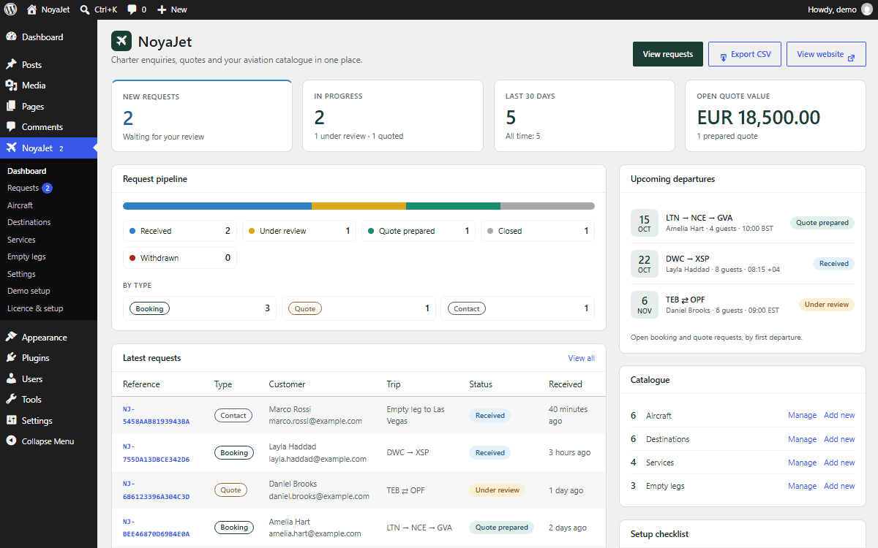The height and width of the screenshot is (548, 878).
Task: Open NoyaJet Settings submenu item
Action: click(x=22, y=274)
